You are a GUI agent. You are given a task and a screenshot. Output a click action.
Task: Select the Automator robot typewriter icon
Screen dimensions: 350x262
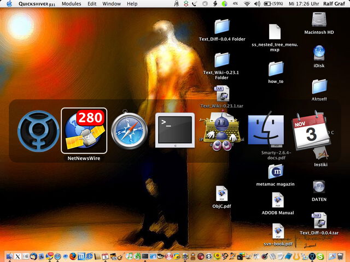tap(221, 131)
